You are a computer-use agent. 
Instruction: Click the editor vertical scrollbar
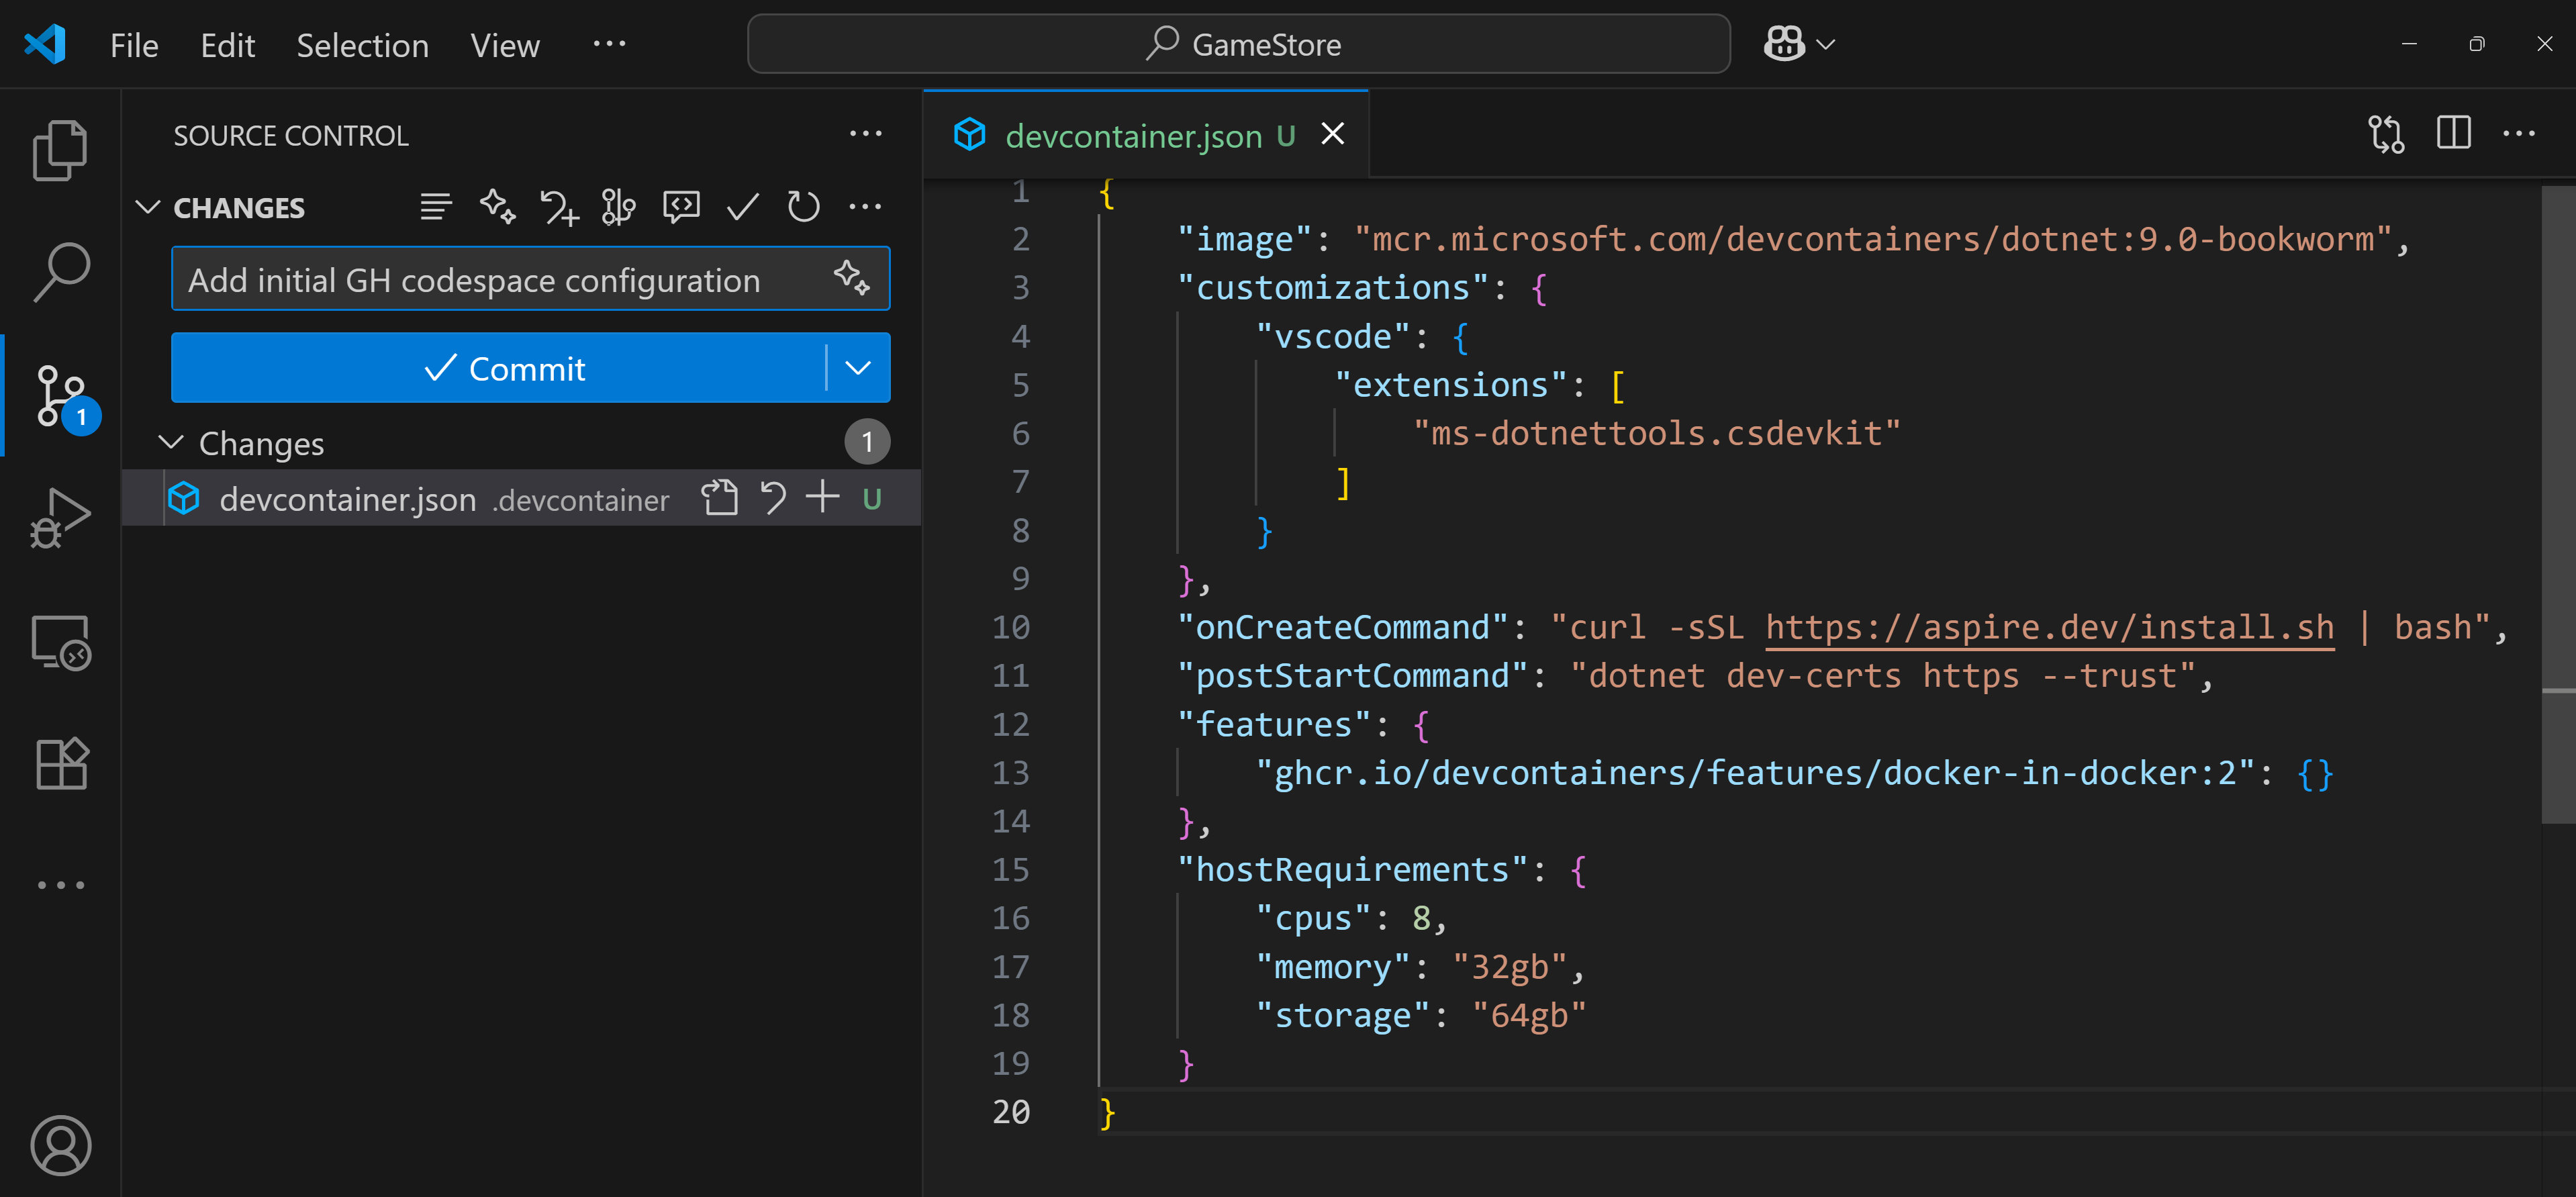click(2558, 505)
